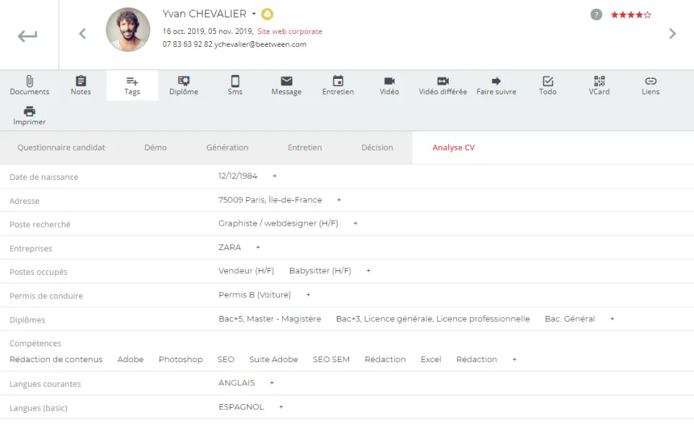This screenshot has width=694, height=433.
Task: Add a new Diplômes entry
Action: (612, 319)
